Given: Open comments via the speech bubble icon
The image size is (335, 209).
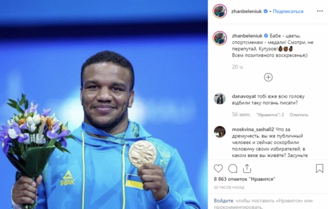Looking at the screenshot, I should point(233,168).
